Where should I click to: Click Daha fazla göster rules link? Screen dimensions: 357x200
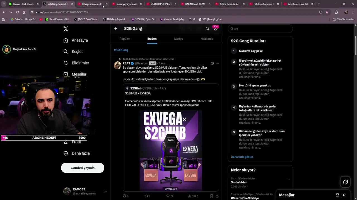[242, 157]
